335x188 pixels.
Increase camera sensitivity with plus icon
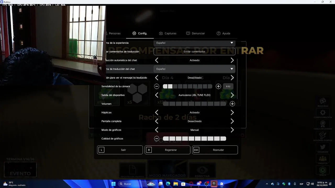(218, 86)
